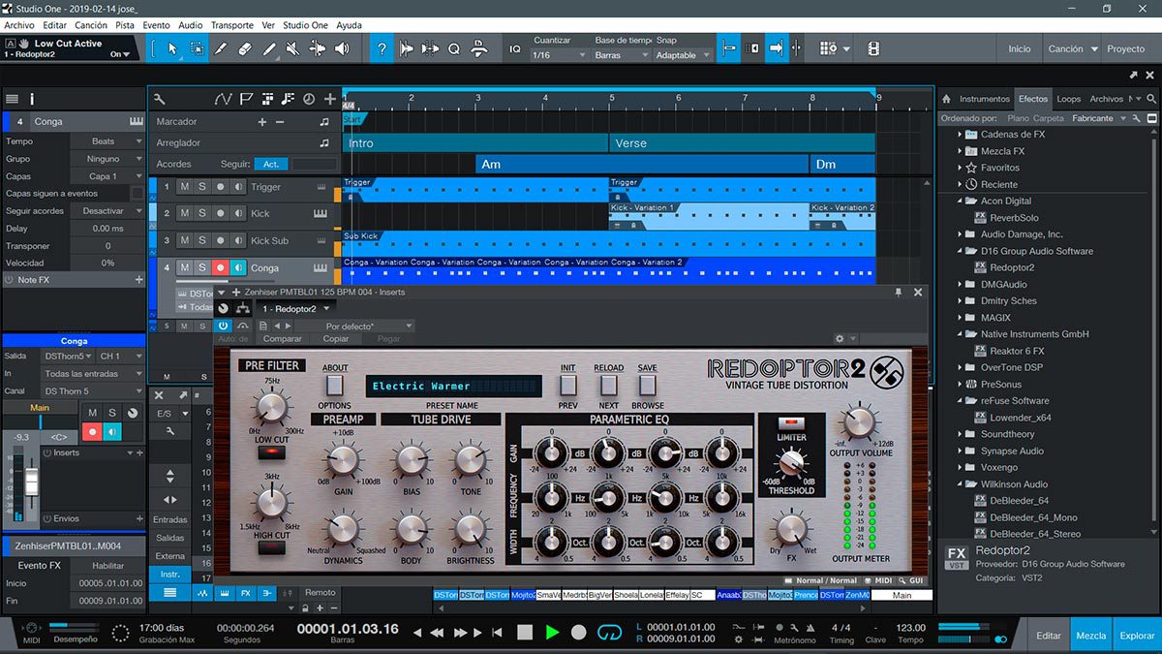Toggle the loop button in transport
The image size is (1162, 654).
[609, 632]
